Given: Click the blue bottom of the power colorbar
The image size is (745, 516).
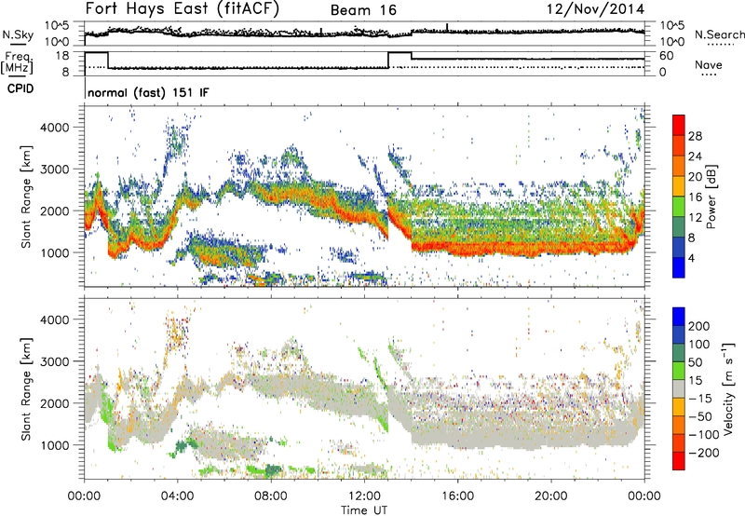Looking at the screenshot, I should click(x=679, y=267).
